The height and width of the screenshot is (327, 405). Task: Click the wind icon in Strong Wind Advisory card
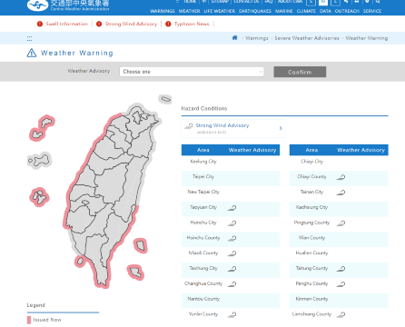[x=189, y=126]
